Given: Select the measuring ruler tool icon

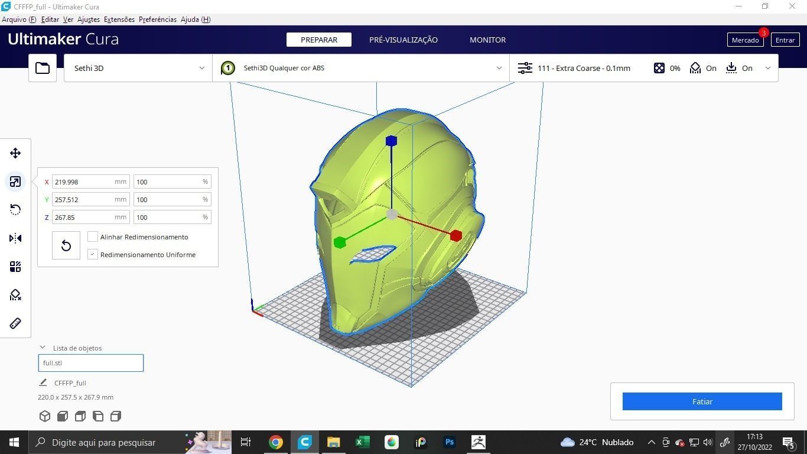Looking at the screenshot, I should (x=15, y=323).
